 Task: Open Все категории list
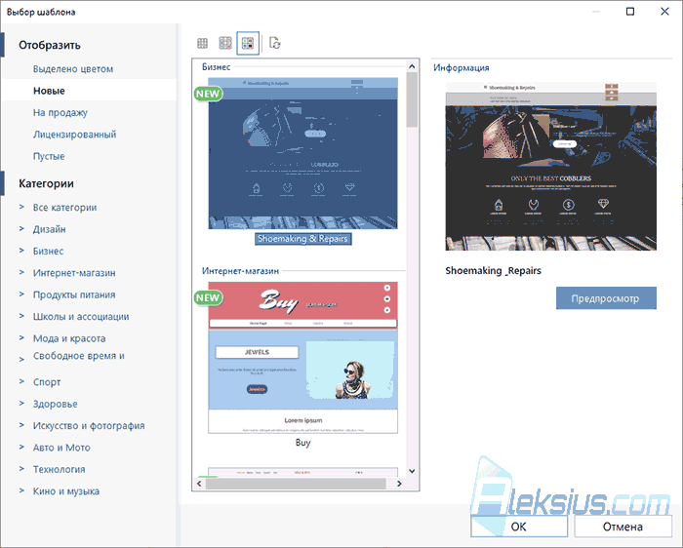(x=65, y=208)
